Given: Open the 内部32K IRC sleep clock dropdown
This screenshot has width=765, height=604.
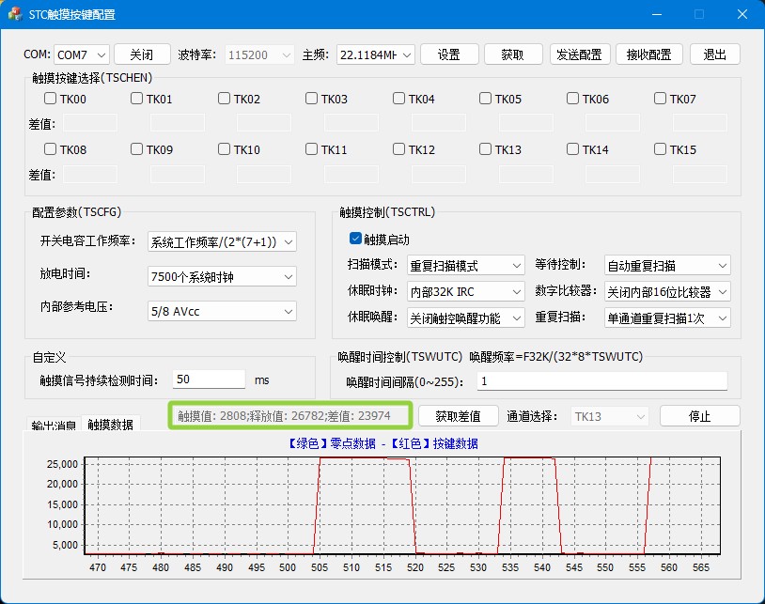Looking at the screenshot, I should coord(466,291).
